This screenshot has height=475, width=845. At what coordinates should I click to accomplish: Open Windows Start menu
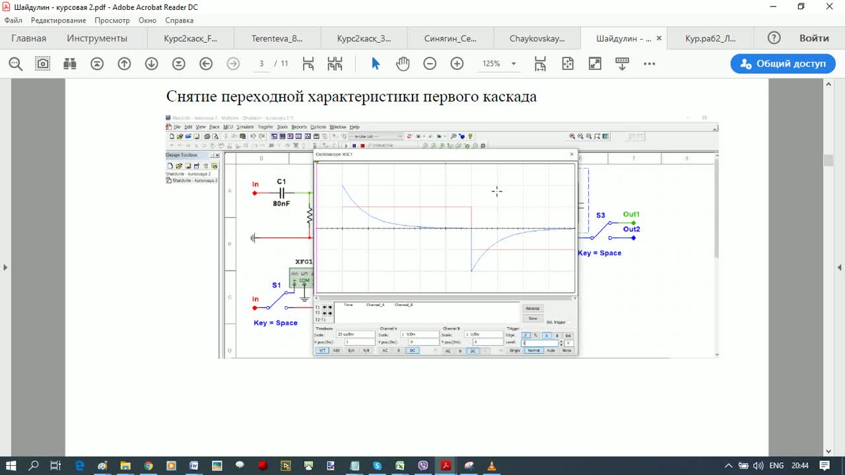pyautogui.click(x=12, y=465)
